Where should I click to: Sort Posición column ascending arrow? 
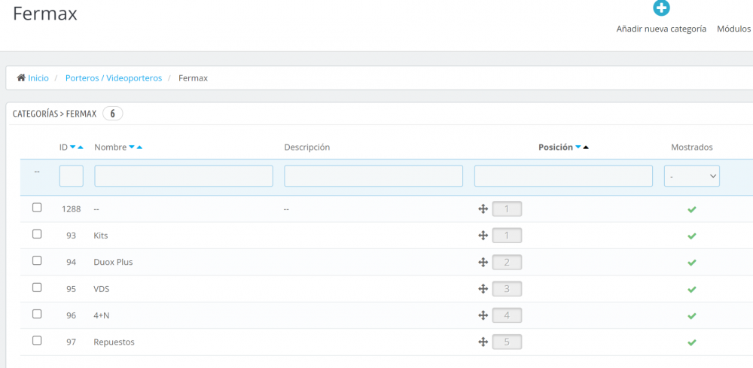tap(585, 148)
